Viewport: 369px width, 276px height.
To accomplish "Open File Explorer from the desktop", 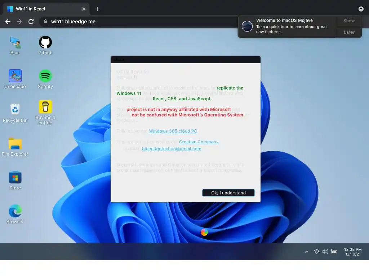I will point(15,147).
